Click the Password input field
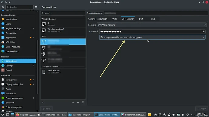209x117 pixels. 152,31
